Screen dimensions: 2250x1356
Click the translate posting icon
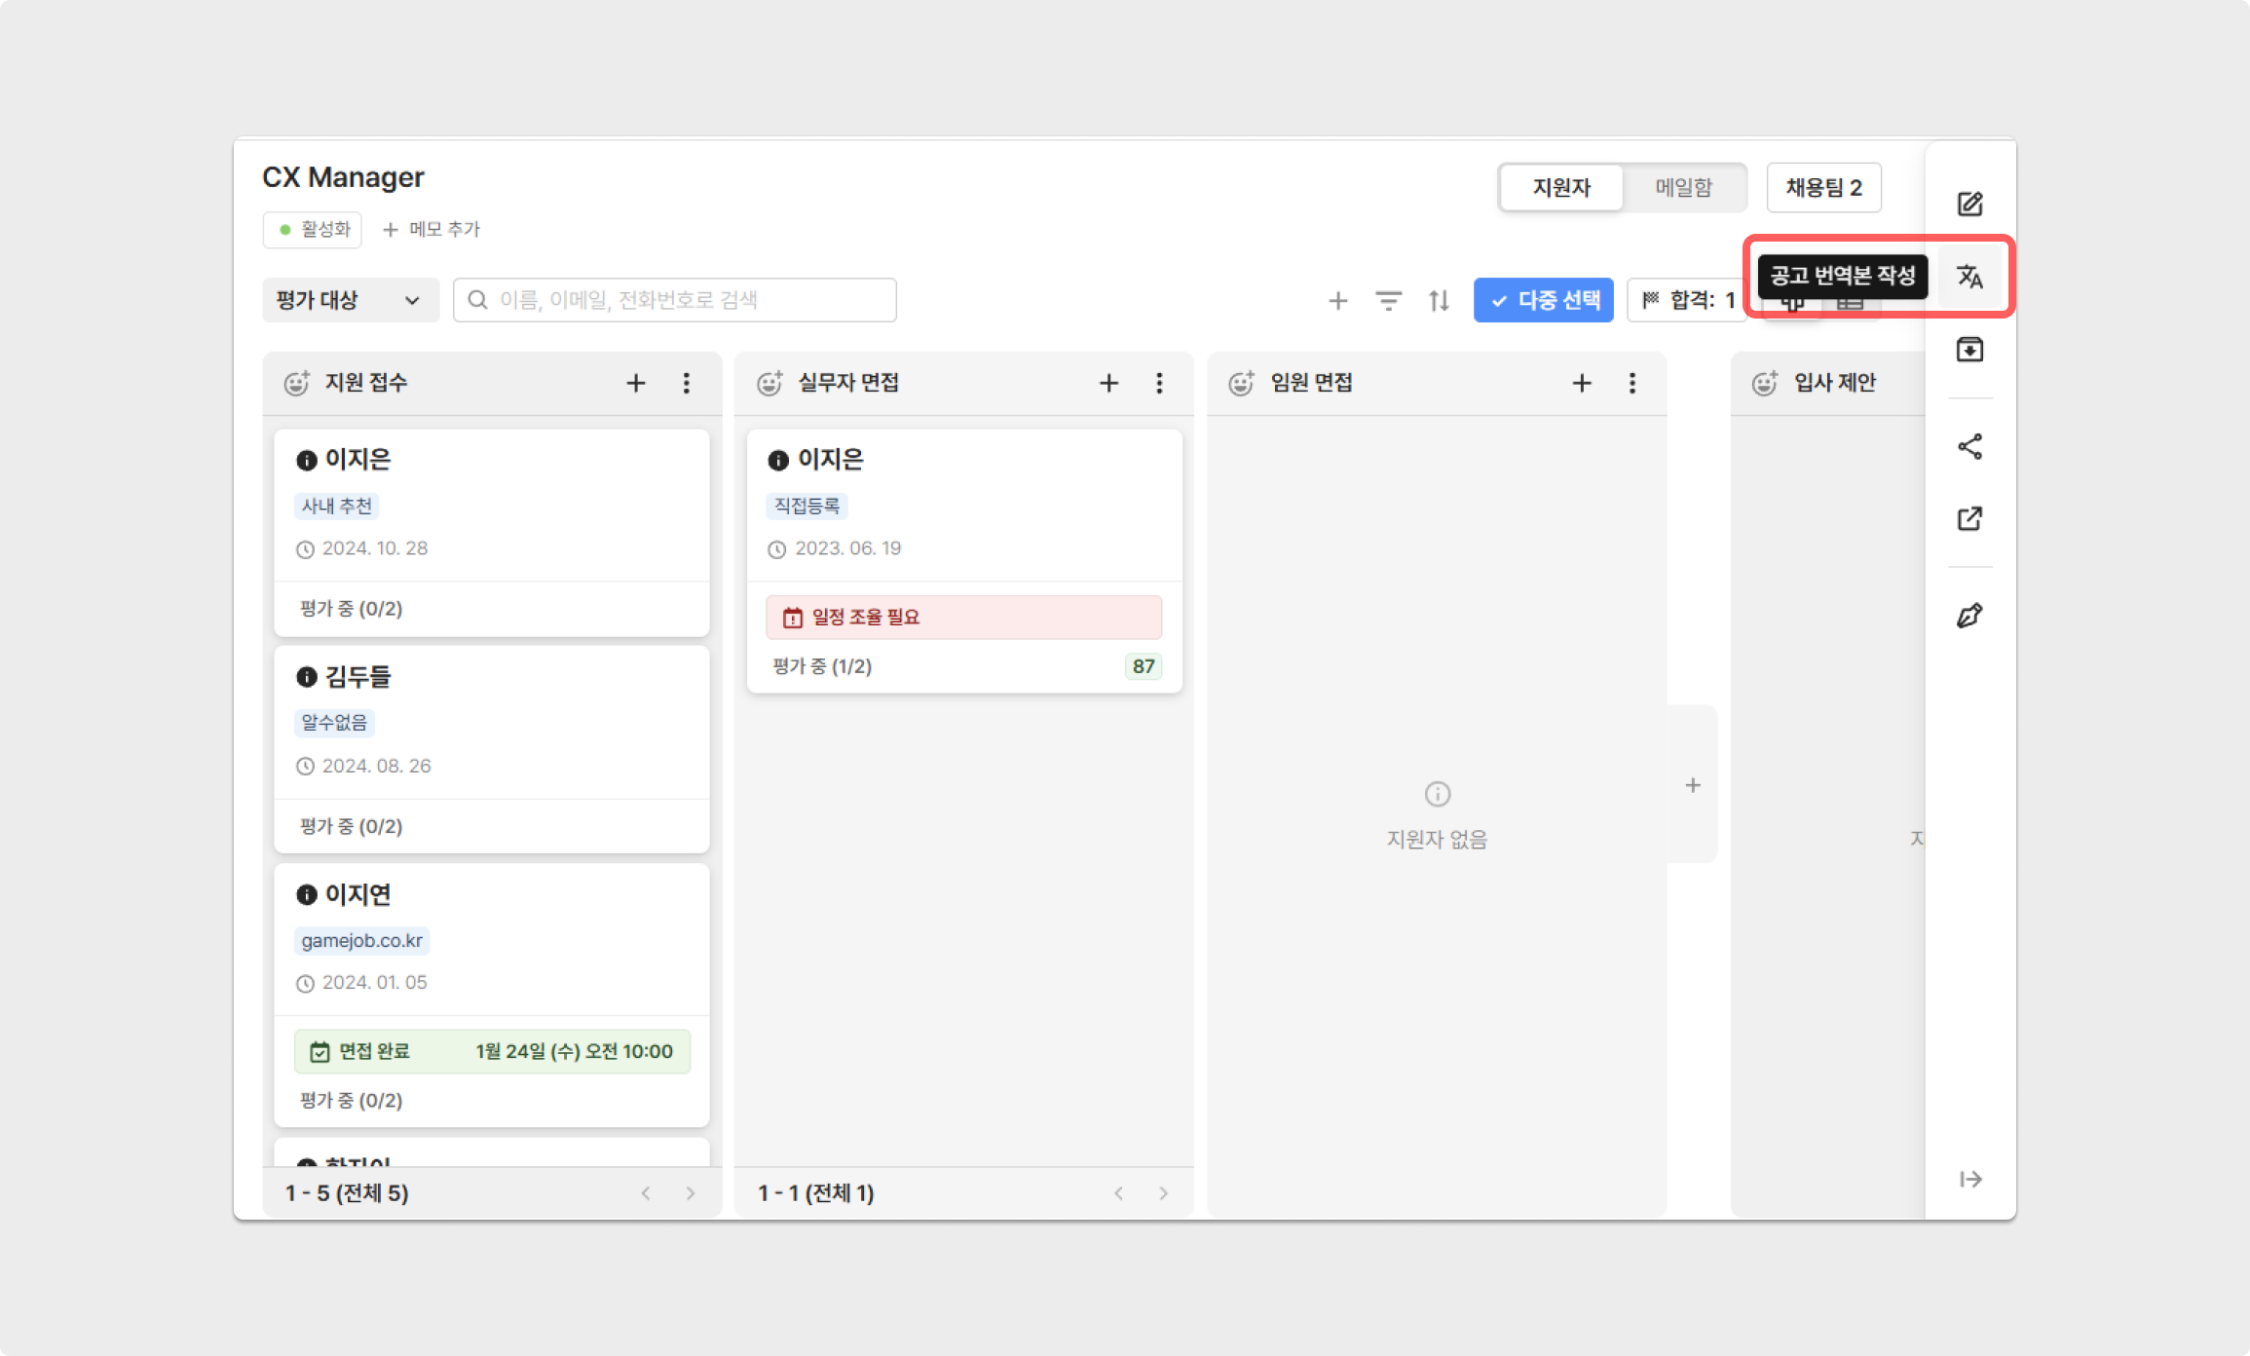click(1969, 277)
